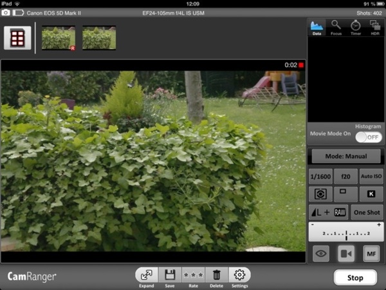Toggle the Histogram switch
Image resolution: width=386 pixels, height=290 pixels.
[x=368, y=137]
